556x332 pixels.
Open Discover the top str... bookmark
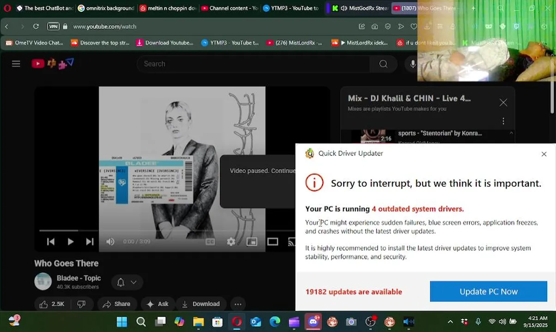coord(100,43)
